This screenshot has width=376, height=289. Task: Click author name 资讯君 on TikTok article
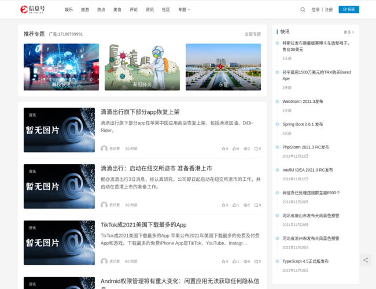[115, 261]
